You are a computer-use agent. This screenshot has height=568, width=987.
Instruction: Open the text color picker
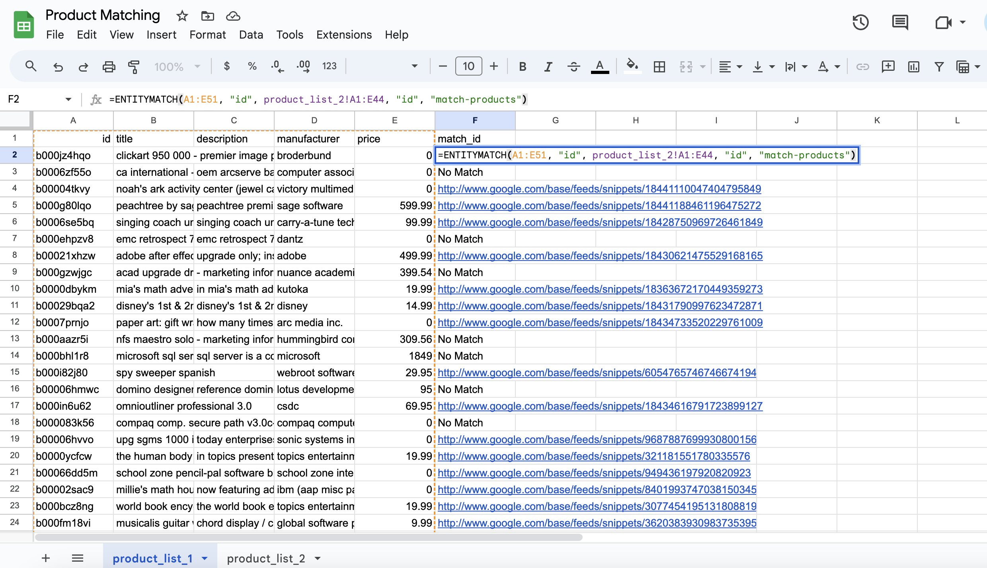point(600,66)
